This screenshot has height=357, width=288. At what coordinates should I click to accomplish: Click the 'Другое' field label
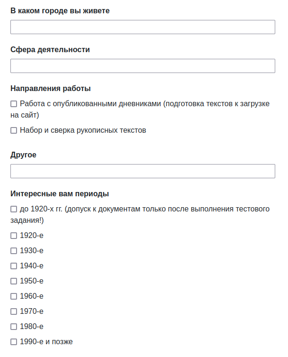click(23, 155)
